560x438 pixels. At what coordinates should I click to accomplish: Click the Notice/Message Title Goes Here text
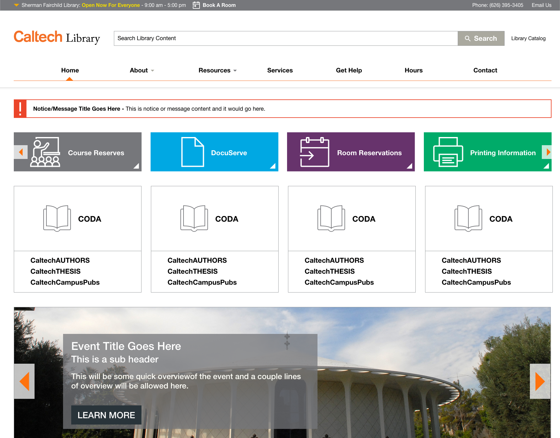(x=77, y=109)
